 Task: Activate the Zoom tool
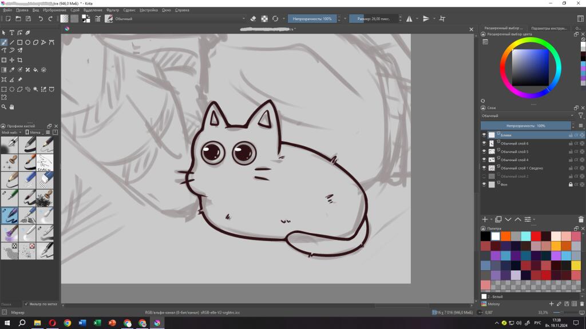[x=4, y=107]
